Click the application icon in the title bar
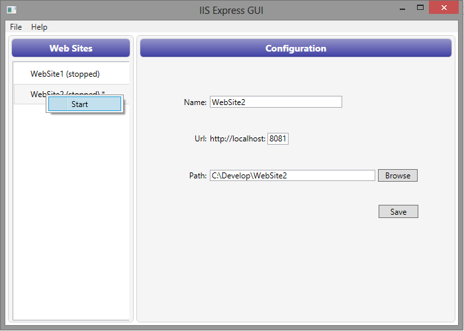Image resolution: width=464 pixels, height=331 pixels. pyautogui.click(x=12, y=10)
